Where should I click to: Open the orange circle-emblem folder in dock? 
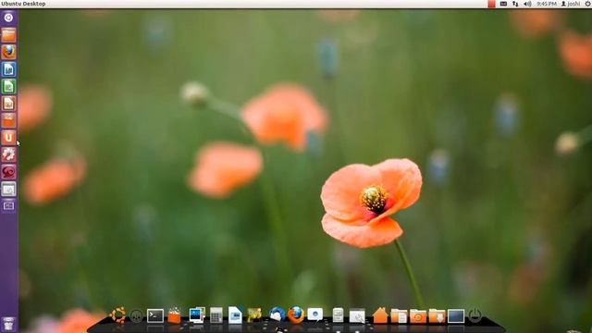point(418,316)
